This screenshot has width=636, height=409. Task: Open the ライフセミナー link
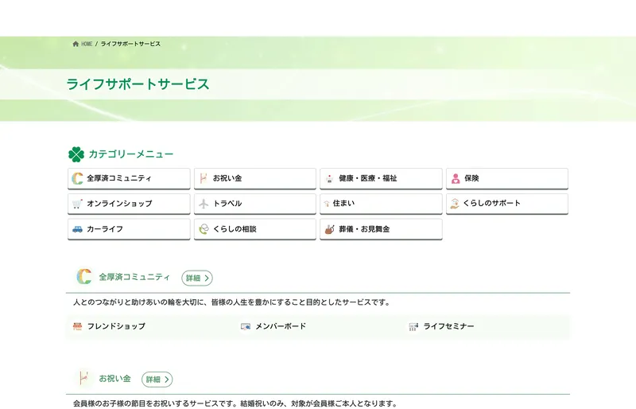point(448,326)
